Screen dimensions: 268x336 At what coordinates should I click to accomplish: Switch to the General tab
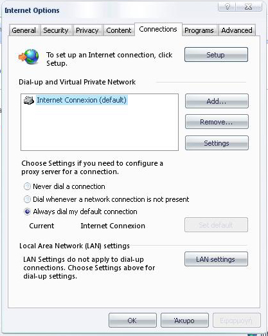click(x=24, y=30)
